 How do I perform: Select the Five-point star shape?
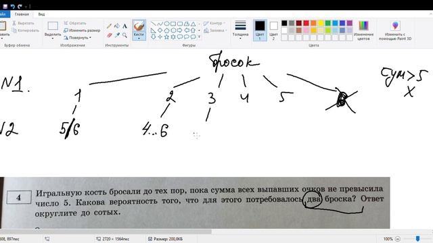(x=166, y=36)
